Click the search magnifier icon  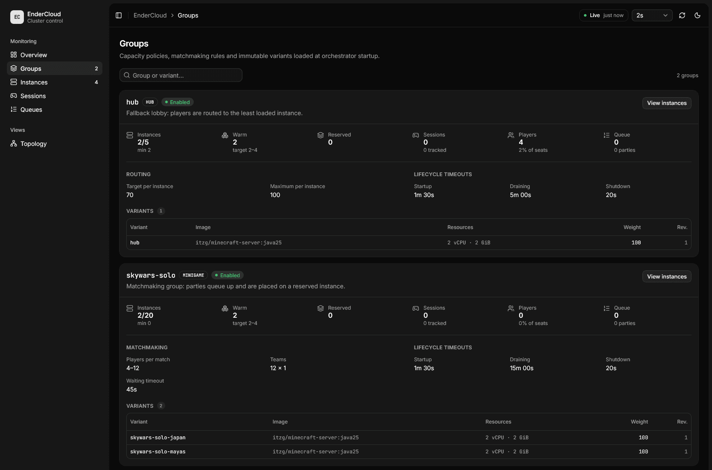(x=127, y=75)
